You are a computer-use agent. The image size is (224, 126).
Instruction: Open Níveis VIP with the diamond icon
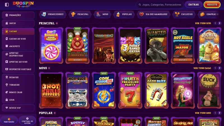pos(18,108)
